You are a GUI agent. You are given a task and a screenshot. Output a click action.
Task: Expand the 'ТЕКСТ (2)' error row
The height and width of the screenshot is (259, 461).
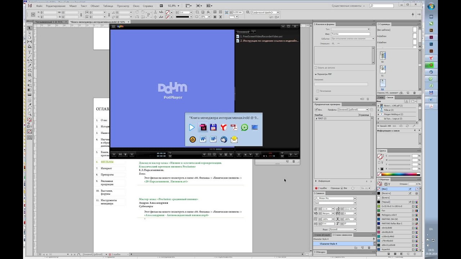pyautogui.click(x=316, y=118)
